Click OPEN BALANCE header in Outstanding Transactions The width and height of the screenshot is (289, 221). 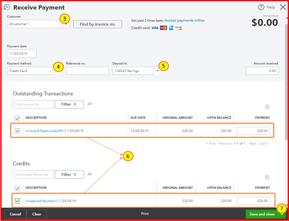click(x=219, y=118)
